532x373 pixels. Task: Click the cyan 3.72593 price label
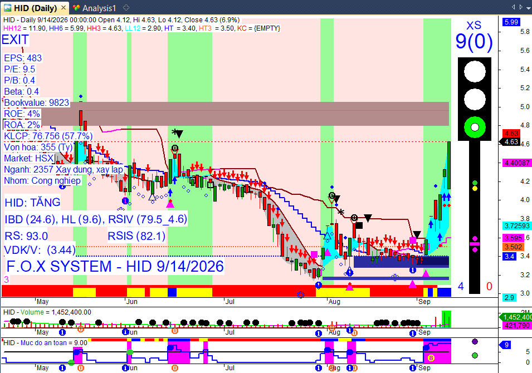pos(517,226)
